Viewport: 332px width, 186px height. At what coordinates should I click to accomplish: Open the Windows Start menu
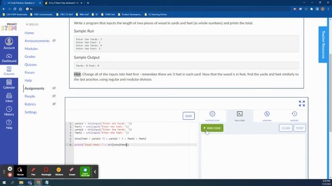click(4, 182)
